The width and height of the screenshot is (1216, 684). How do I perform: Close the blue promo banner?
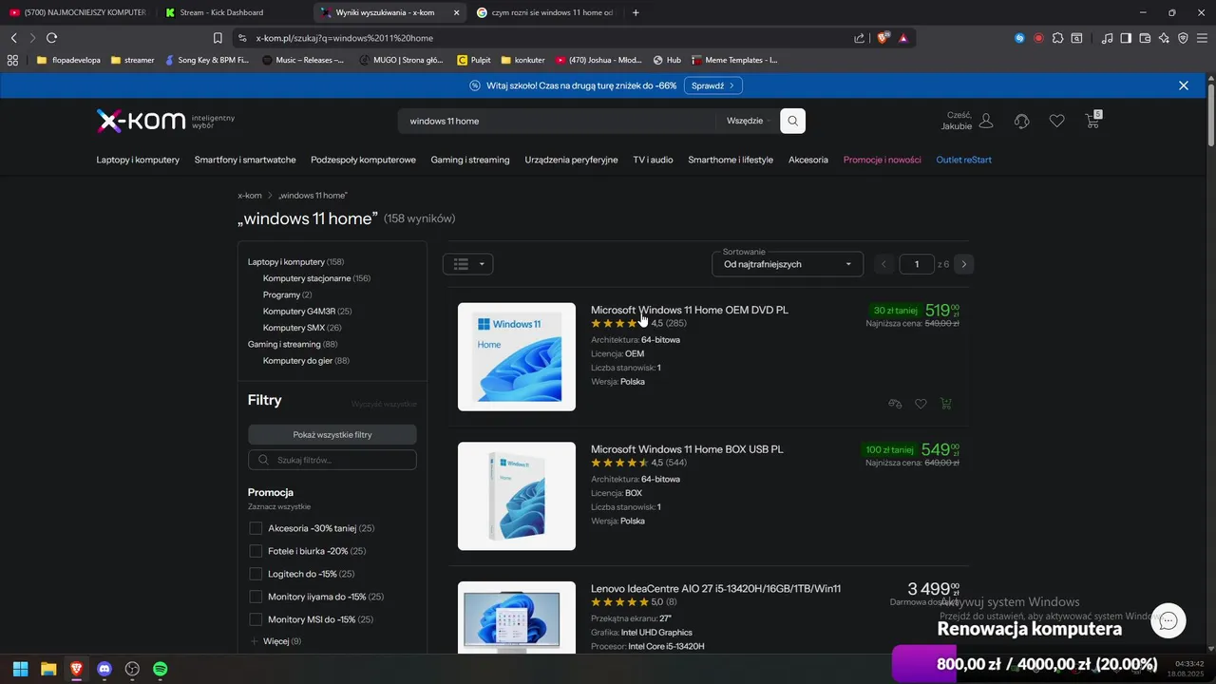click(x=1184, y=85)
